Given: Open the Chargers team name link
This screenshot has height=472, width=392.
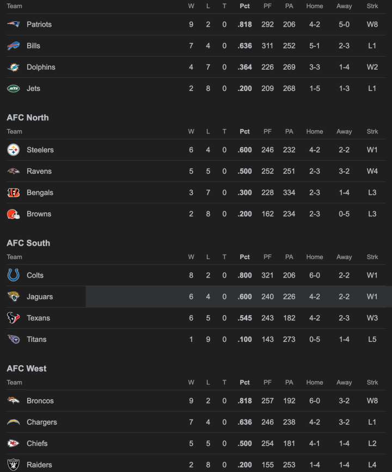Looking at the screenshot, I should [x=42, y=422].
